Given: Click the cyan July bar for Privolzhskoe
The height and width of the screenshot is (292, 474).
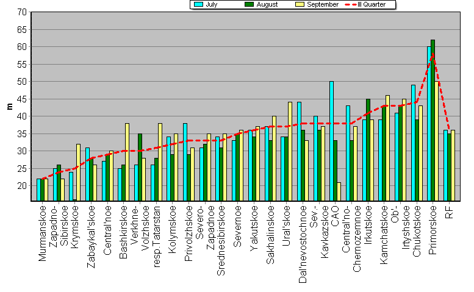Looking at the screenshot, I should point(185,162).
